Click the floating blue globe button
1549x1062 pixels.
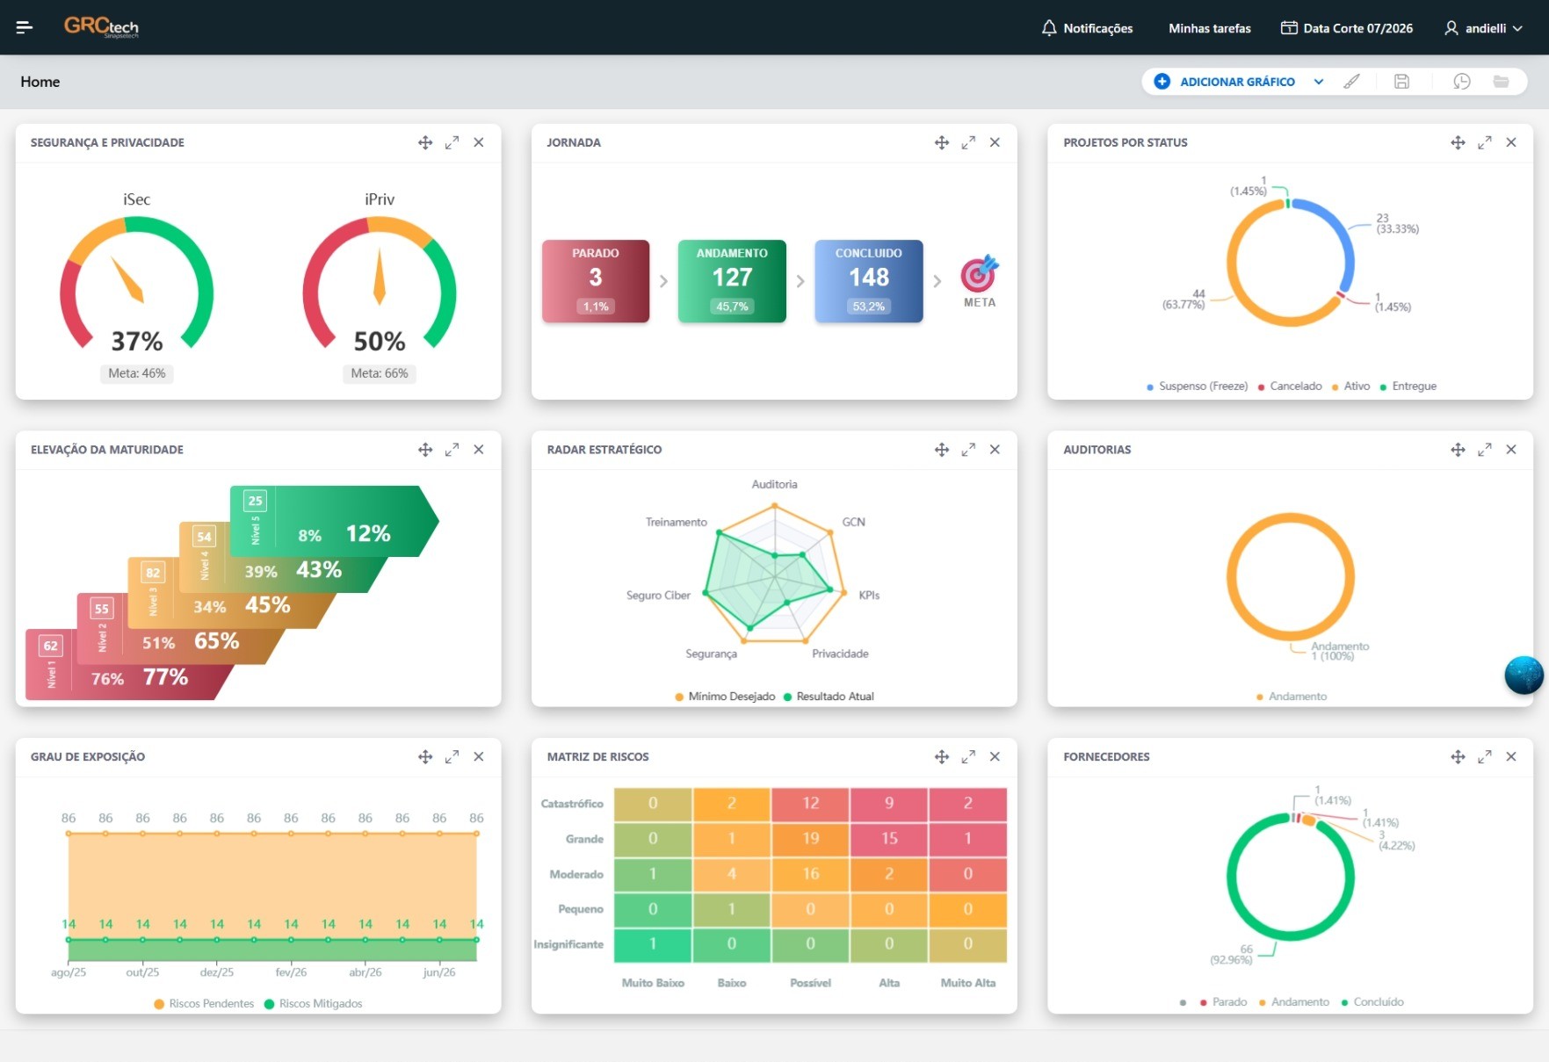1524,675
